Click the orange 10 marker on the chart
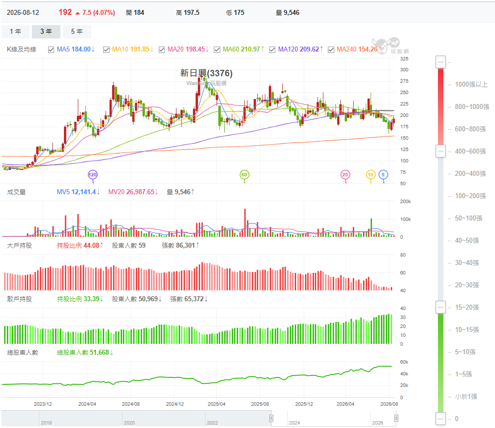 [x=371, y=175]
